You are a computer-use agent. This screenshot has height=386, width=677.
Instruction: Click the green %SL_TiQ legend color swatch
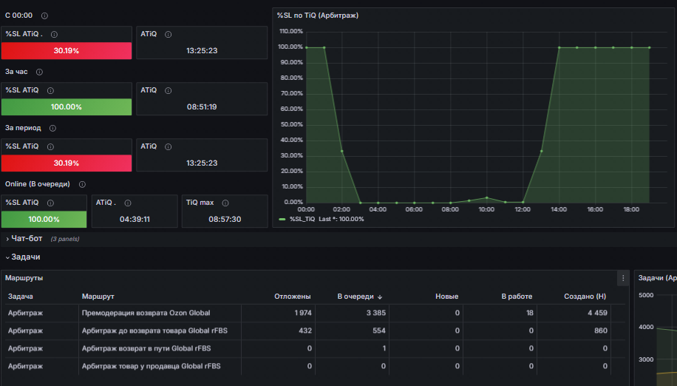click(282, 220)
